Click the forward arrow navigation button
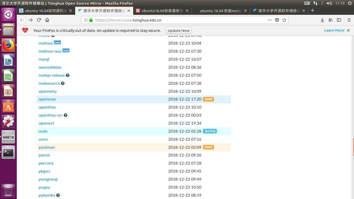Screen dimensions: 354x199 [31, 20]
